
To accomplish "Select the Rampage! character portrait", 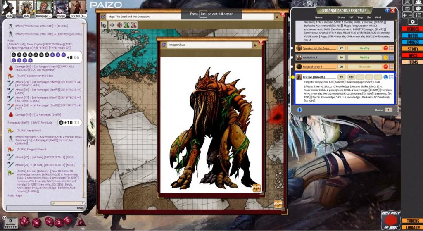I will (43, 7).
